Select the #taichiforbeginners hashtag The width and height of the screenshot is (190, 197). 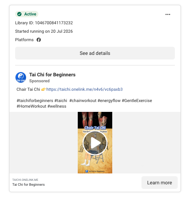pos(35,101)
